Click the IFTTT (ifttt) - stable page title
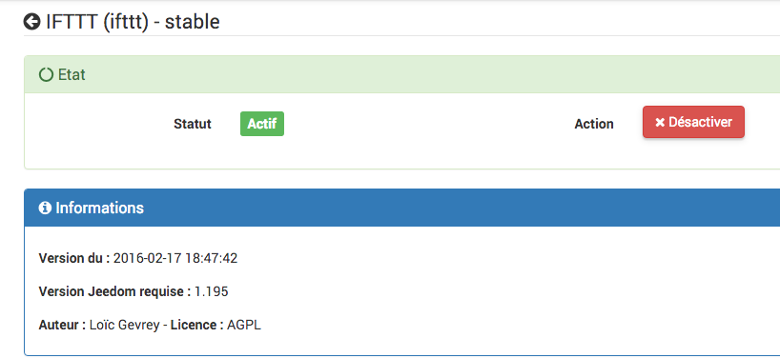Screen dimensions: 780x358 (x=133, y=22)
